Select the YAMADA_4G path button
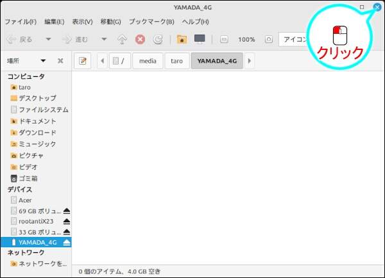Viewport: 385px width, 278px height. point(217,61)
